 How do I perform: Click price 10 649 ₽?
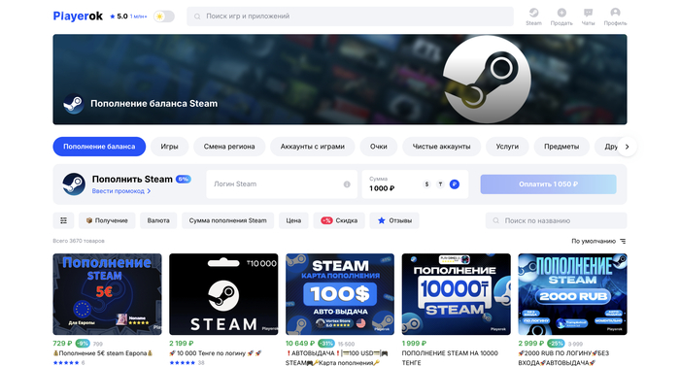(x=300, y=343)
